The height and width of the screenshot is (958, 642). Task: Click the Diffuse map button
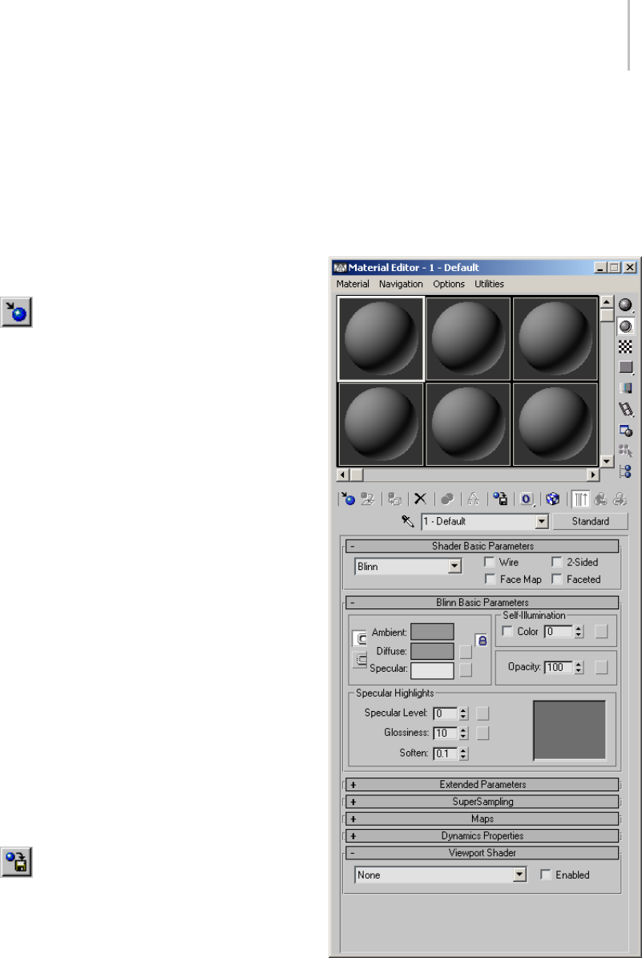click(x=466, y=651)
